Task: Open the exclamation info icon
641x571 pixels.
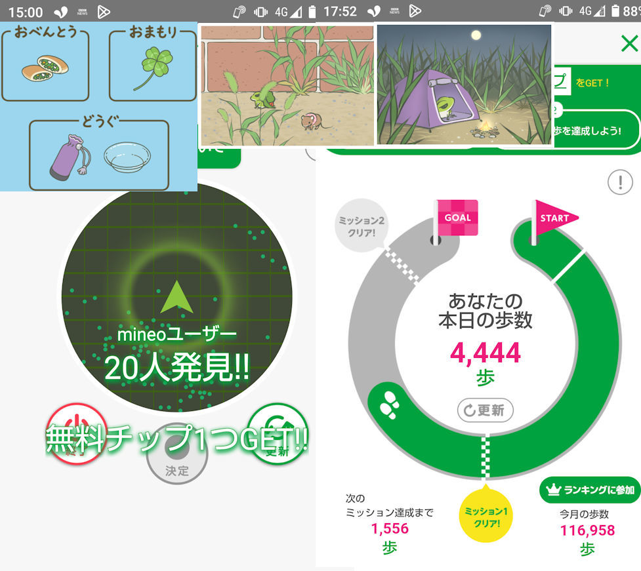Action: coord(620,182)
